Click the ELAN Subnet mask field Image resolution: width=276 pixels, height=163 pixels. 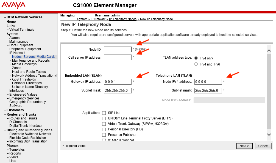click(x=118, y=90)
